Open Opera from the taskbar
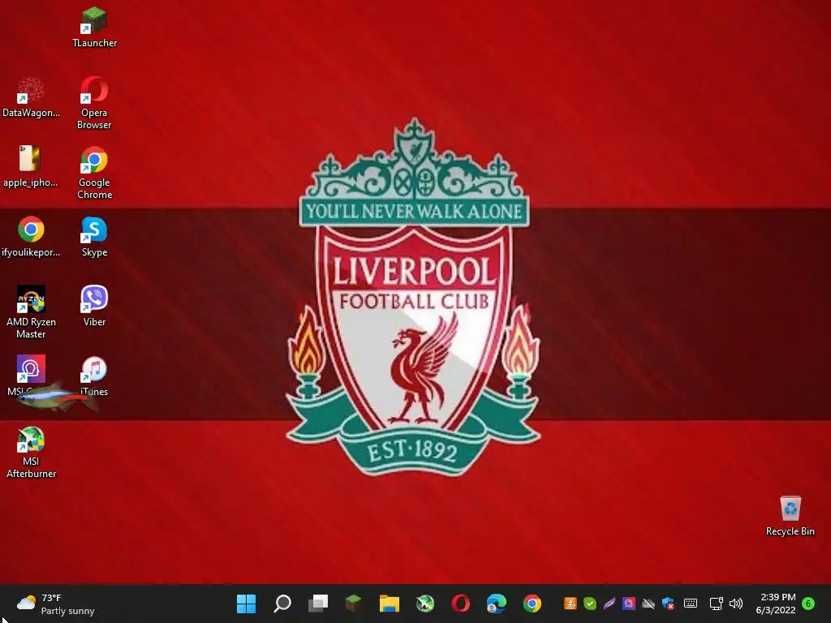 tap(461, 604)
